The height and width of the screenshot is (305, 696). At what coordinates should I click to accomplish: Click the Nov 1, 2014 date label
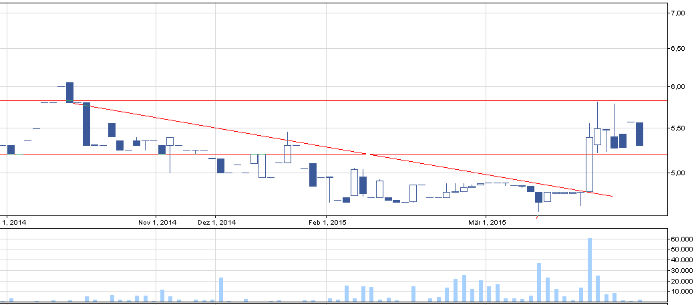click(x=158, y=222)
